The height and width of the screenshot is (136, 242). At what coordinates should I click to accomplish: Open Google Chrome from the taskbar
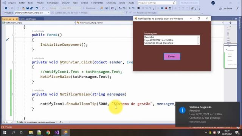(x=48, y=133)
